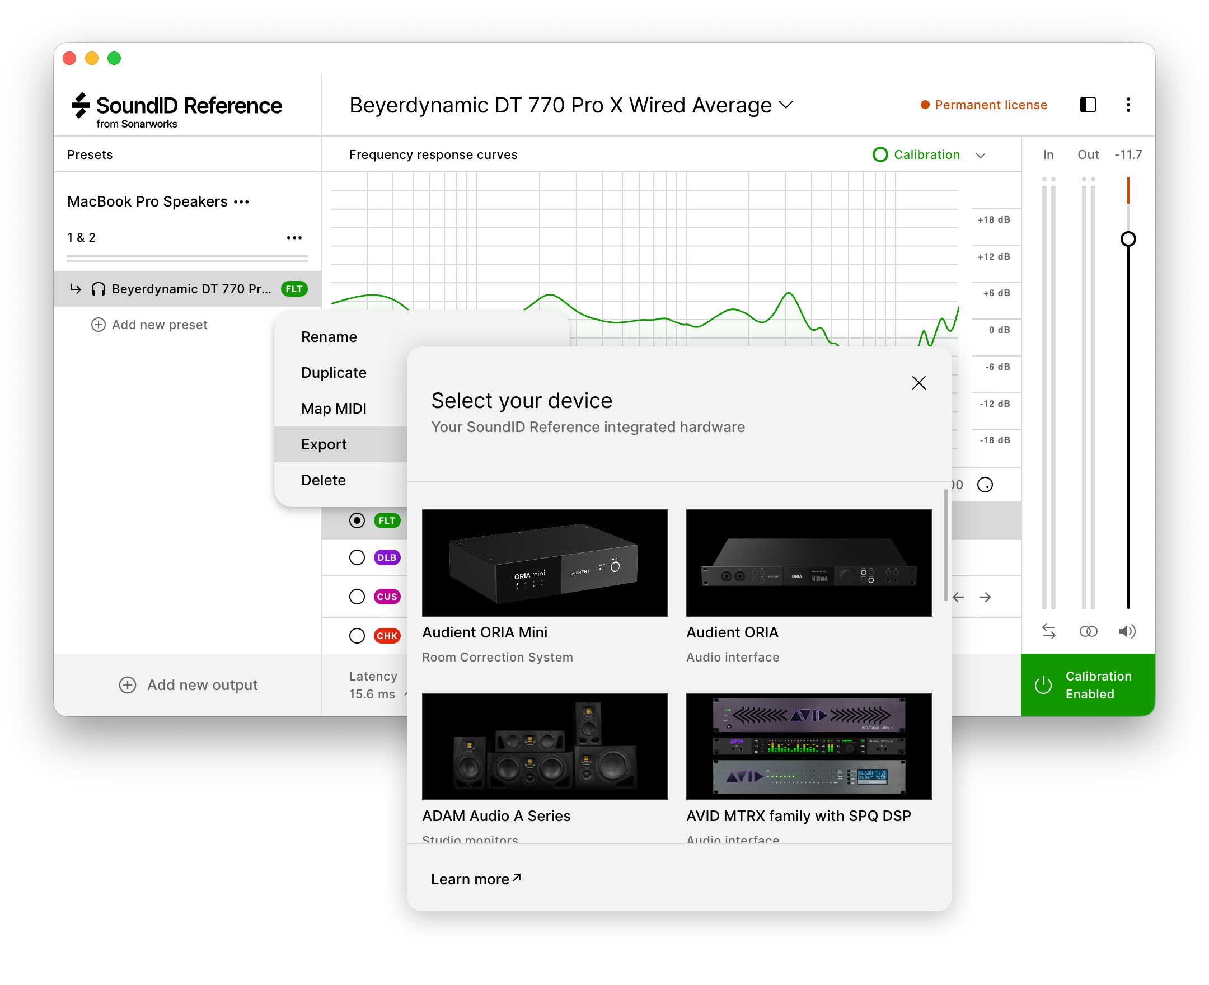
Task: Choose Delete from the context menu
Action: coord(324,480)
